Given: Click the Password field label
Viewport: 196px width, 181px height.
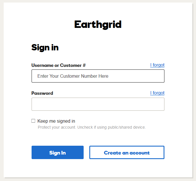Looking at the screenshot, I should [x=42, y=93].
